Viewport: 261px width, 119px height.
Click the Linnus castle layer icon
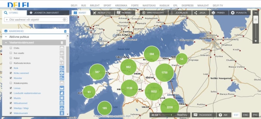pos(62,88)
